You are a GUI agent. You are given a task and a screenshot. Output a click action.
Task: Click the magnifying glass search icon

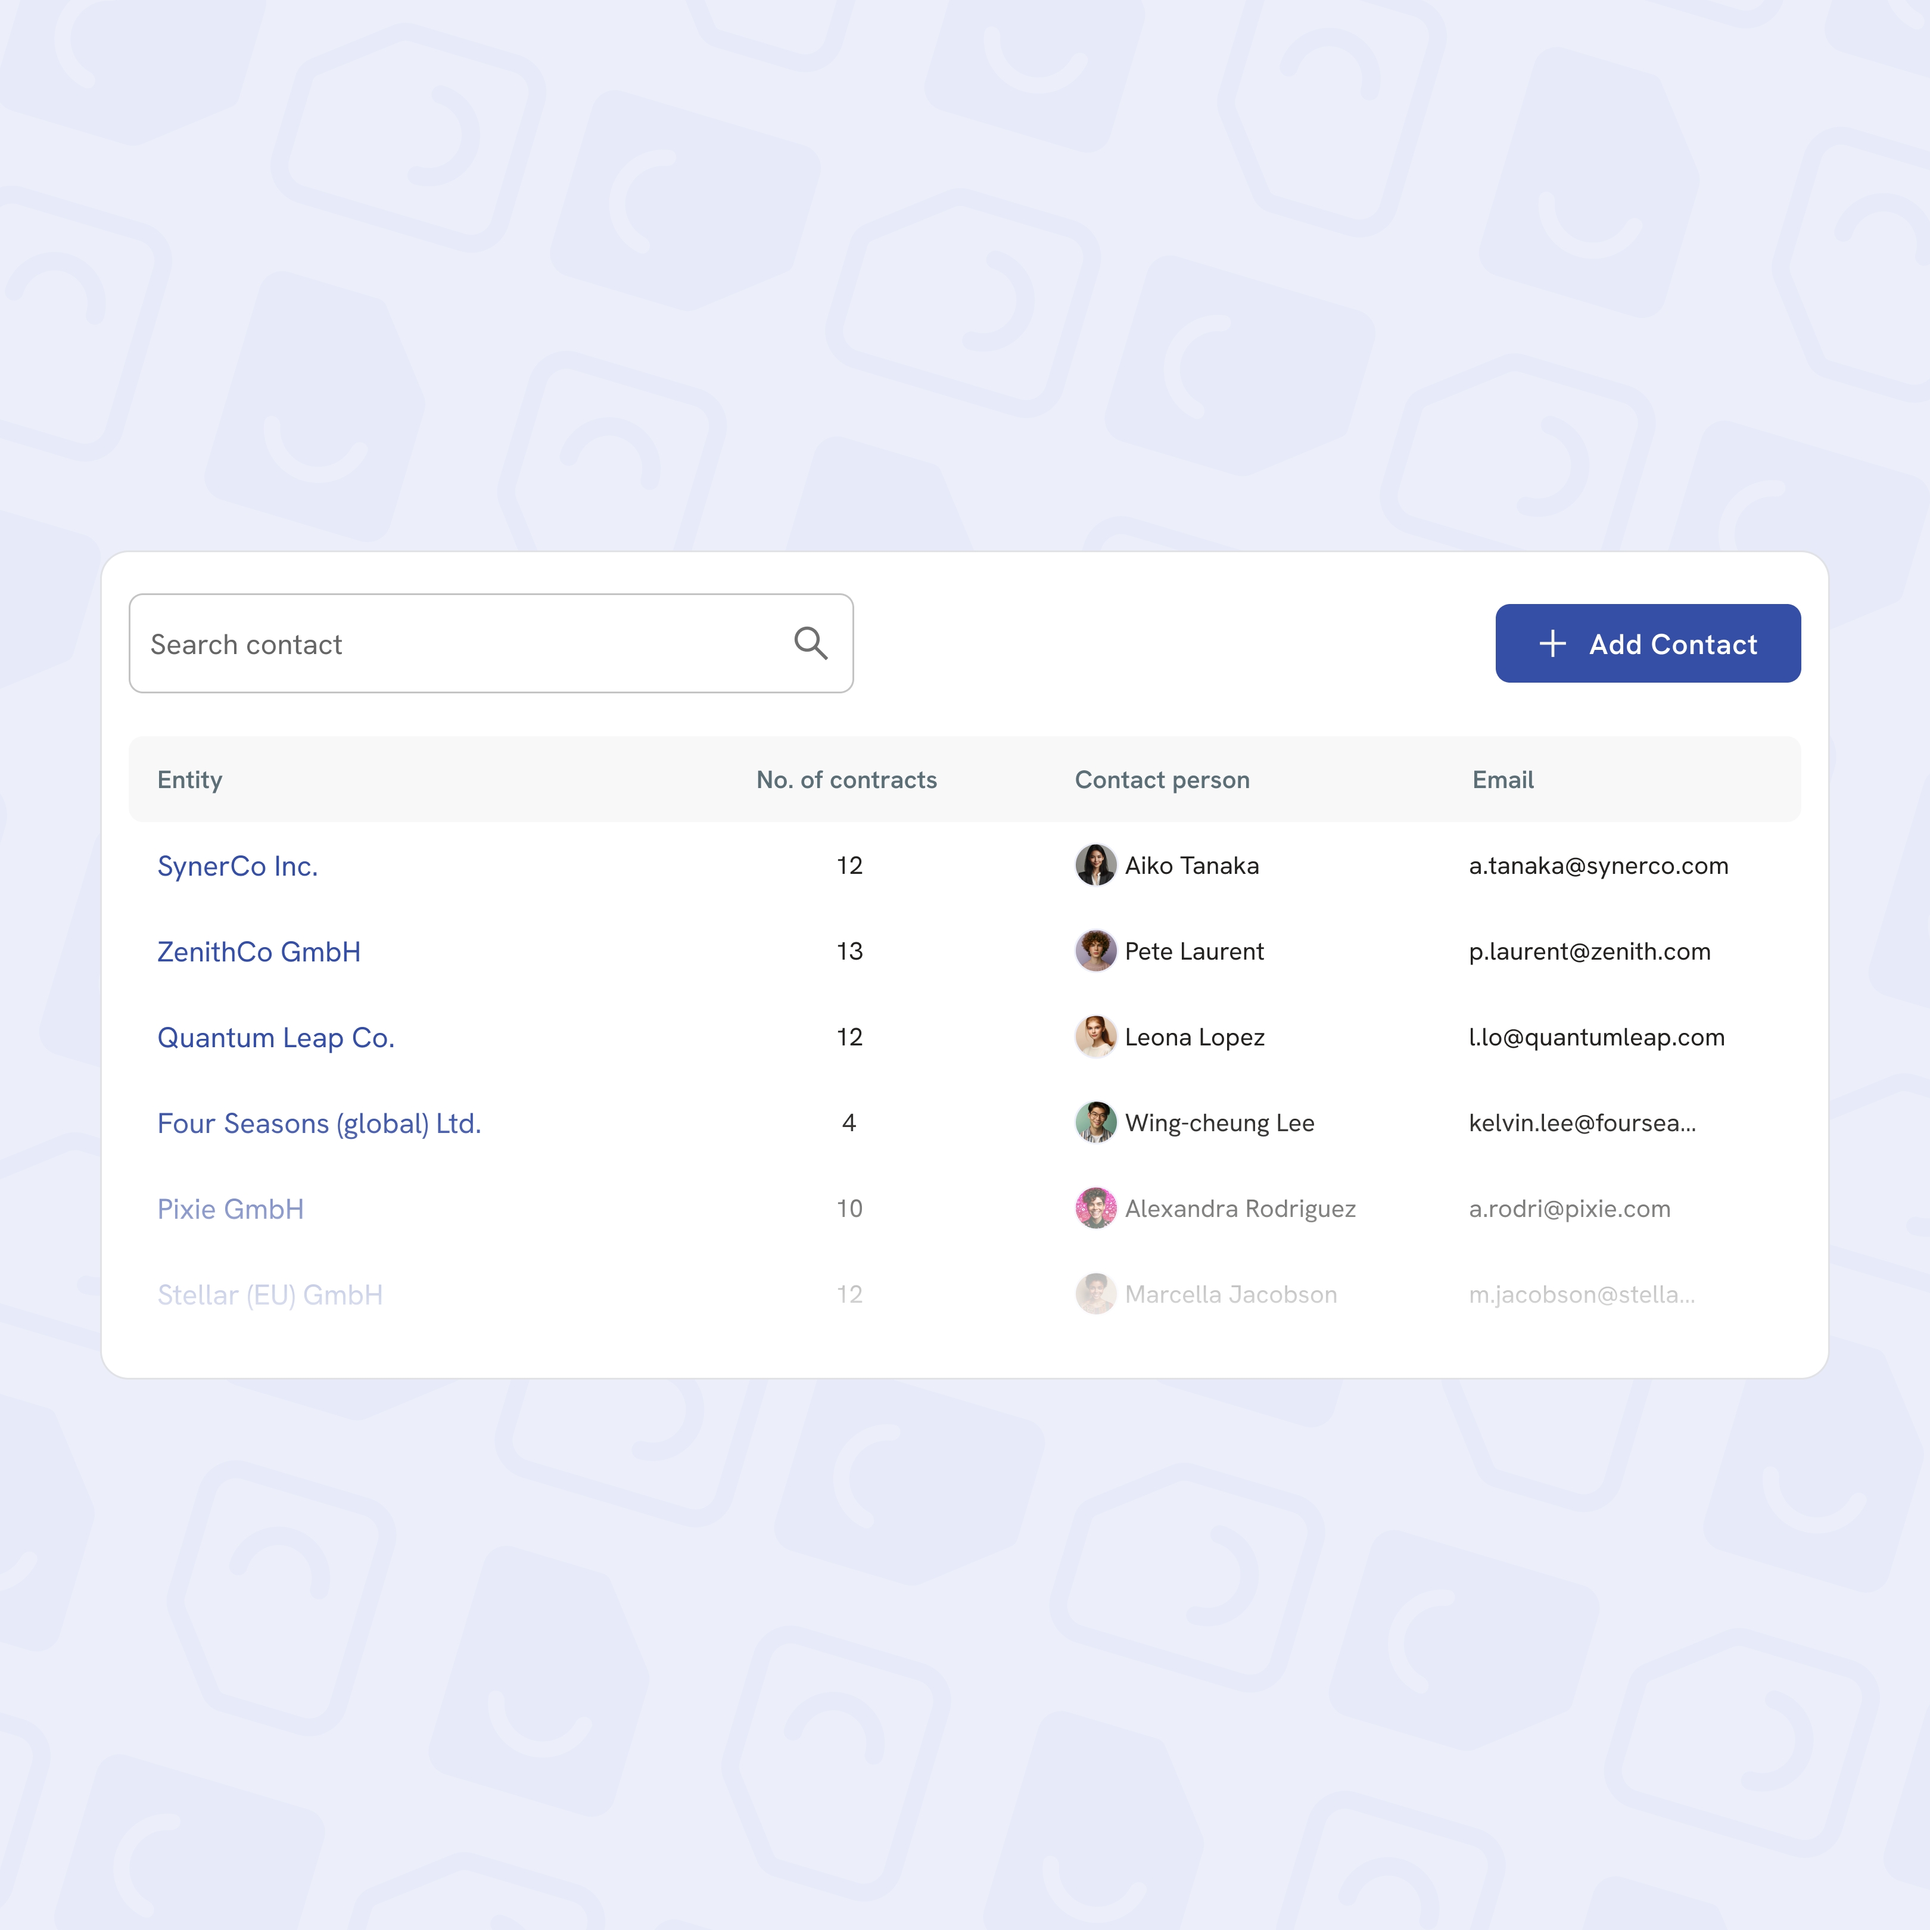coord(810,643)
